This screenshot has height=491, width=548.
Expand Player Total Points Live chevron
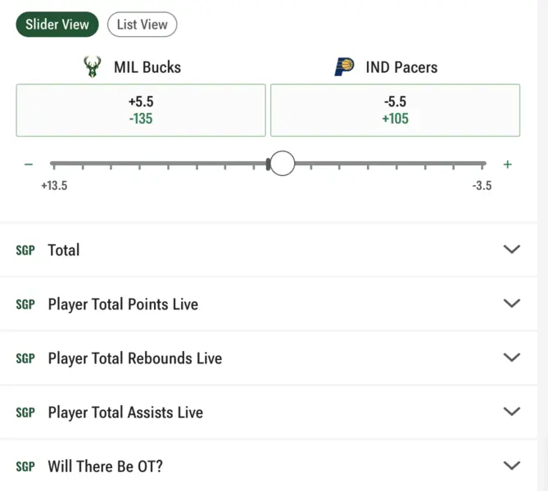pos(512,304)
